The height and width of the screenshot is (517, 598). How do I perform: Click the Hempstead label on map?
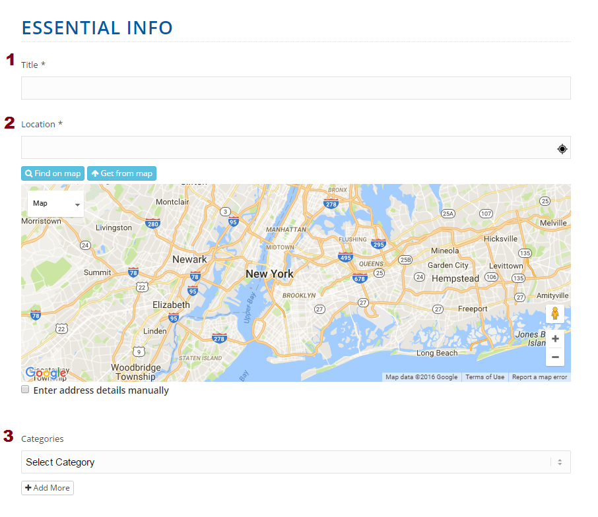pyautogui.click(x=455, y=279)
